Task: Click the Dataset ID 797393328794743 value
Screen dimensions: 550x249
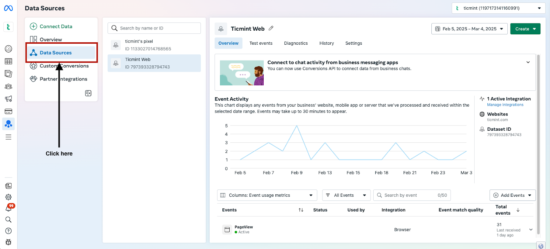Action: pyautogui.click(x=504, y=135)
